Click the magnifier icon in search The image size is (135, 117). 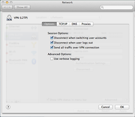[102, 7]
